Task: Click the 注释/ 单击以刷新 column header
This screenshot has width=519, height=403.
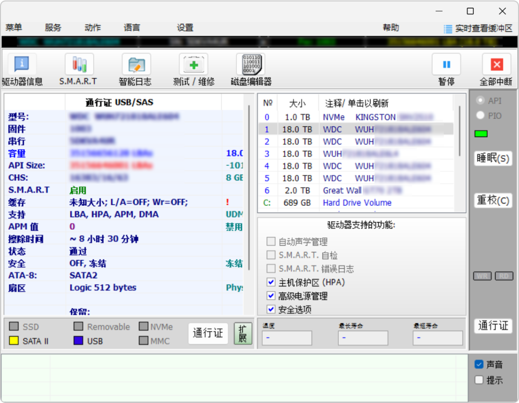Action: [385, 103]
